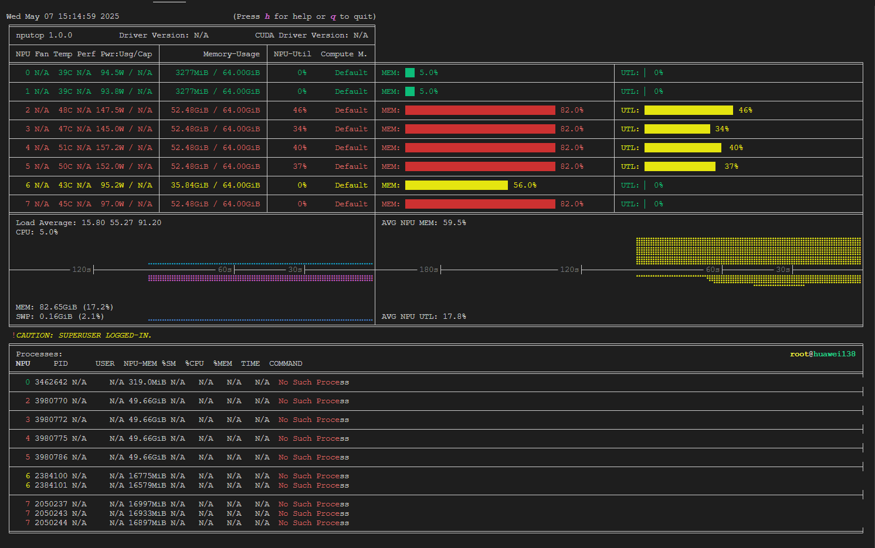Viewport: 875px width, 548px height.
Task: Click the 'CPU: 5.0%' reading
Action: [x=37, y=232]
